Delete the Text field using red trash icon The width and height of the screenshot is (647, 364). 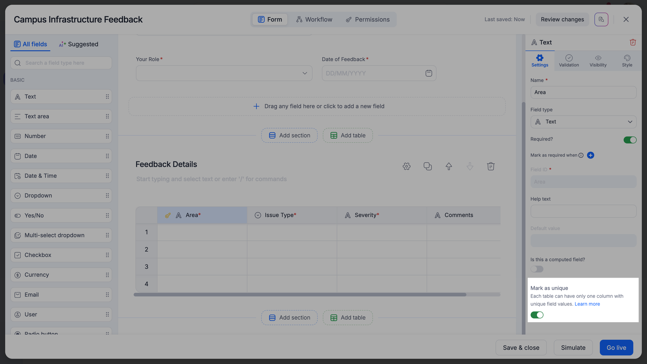(x=633, y=42)
